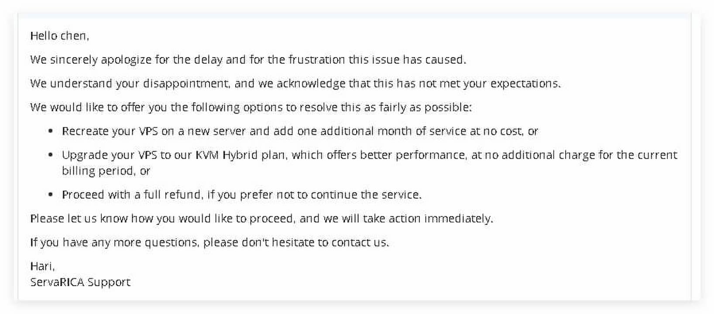The height and width of the screenshot is (314, 714).
Task: Click the "ServaRICA Support" signature
Action: (80, 282)
